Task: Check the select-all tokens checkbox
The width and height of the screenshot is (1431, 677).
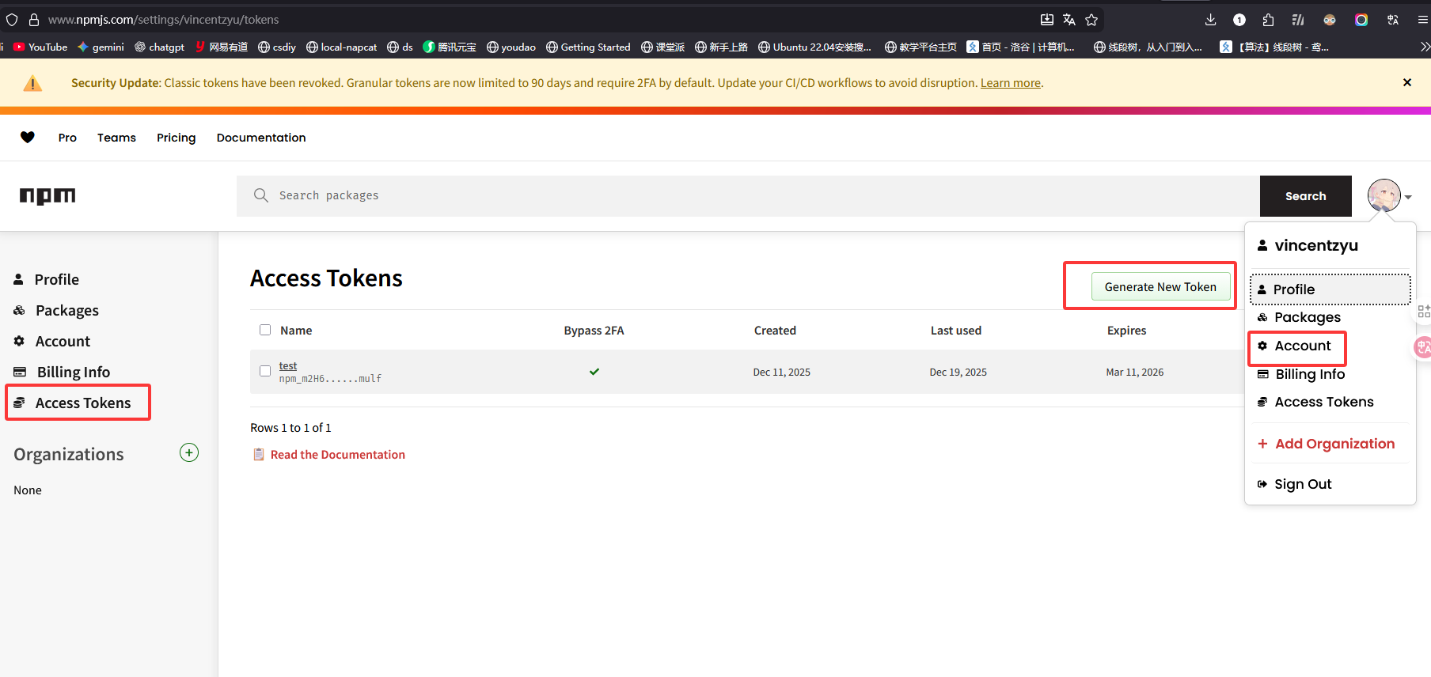Action: 265,331
